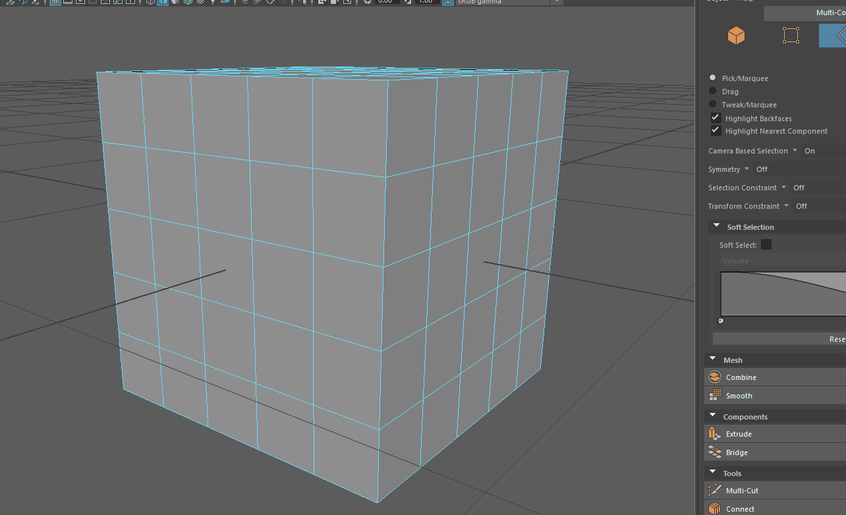Uncheck Highlight Backfaces

pyautogui.click(x=716, y=118)
